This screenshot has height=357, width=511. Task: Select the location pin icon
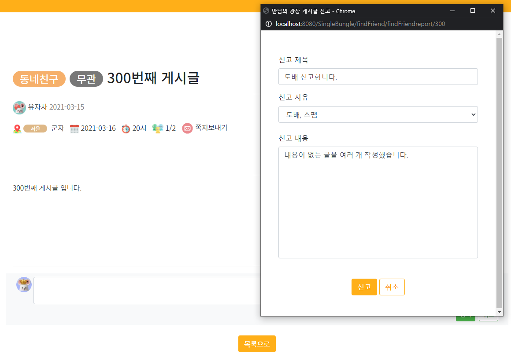click(17, 128)
